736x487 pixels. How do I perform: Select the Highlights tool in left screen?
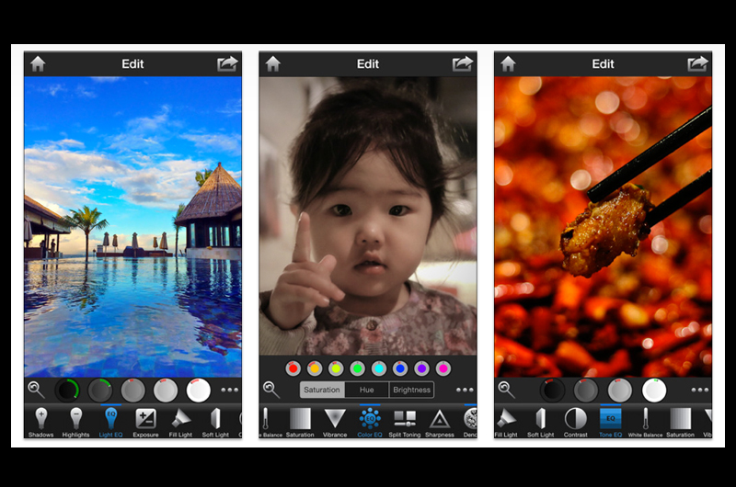pos(75,423)
